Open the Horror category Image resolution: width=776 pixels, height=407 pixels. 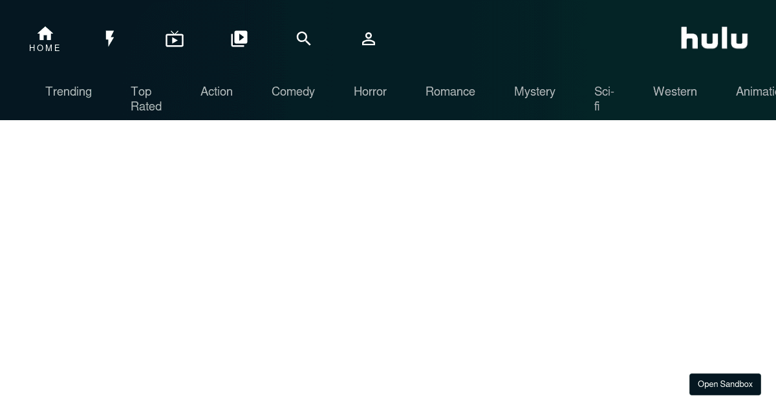point(370,92)
